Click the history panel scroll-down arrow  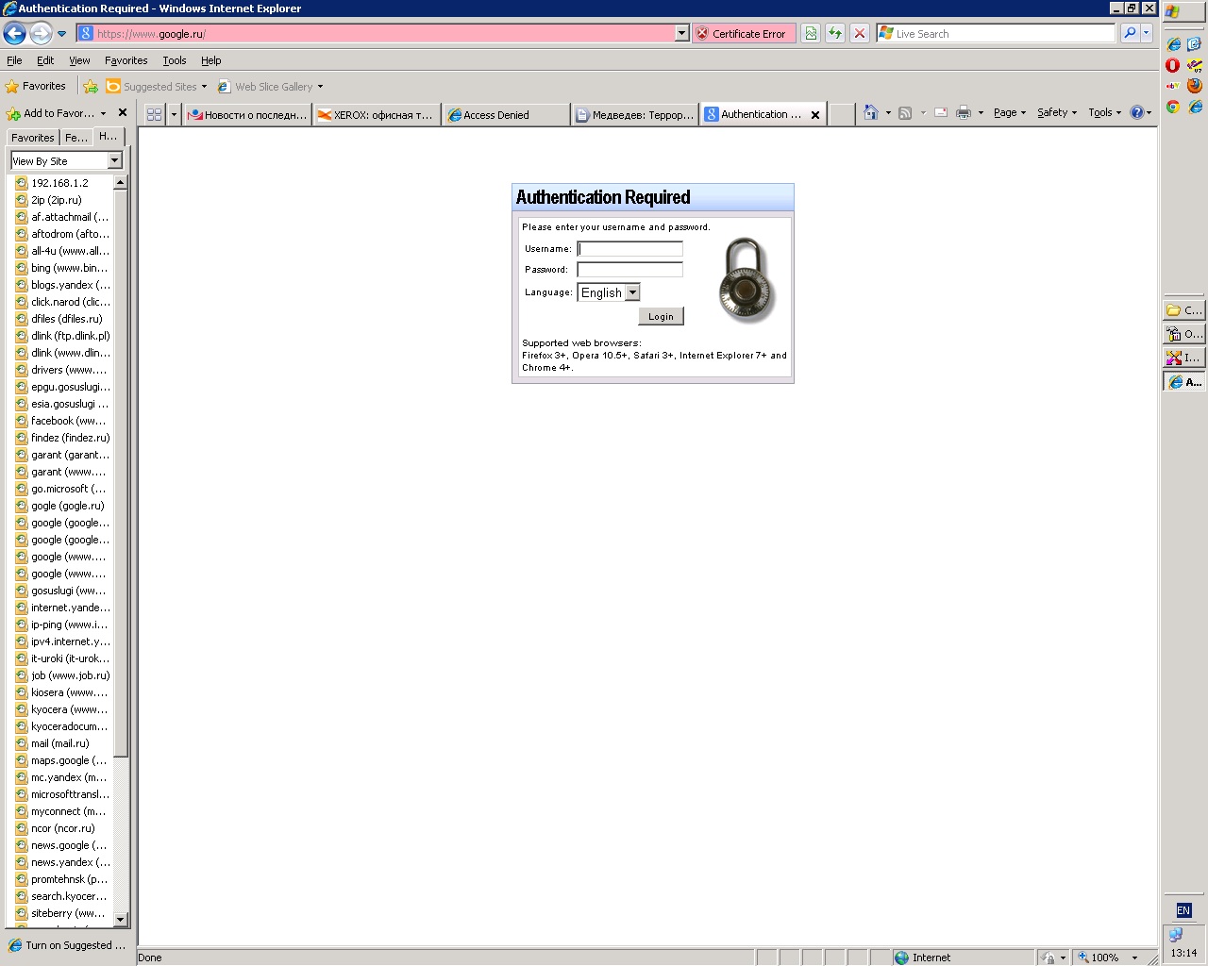coord(120,919)
